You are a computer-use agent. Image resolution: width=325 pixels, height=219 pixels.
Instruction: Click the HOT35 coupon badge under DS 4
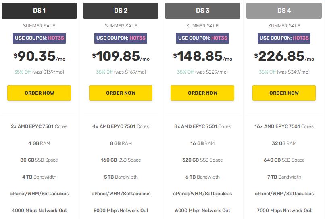click(x=284, y=38)
